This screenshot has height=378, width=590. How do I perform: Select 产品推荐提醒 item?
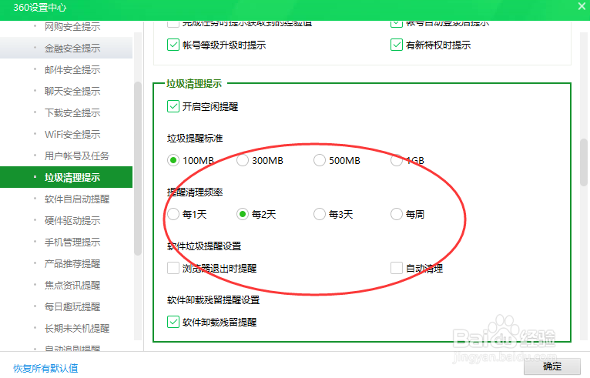click(72, 263)
